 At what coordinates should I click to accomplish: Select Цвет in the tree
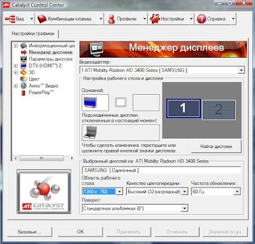click(34, 79)
